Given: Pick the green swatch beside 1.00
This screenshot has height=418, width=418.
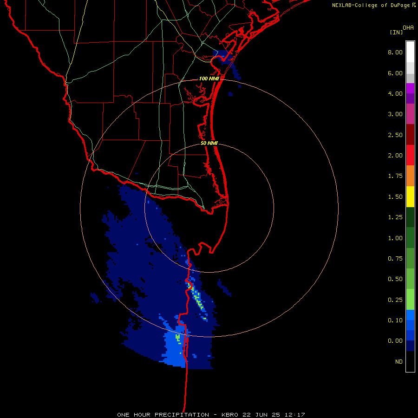Looking at the screenshot, I should coord(410,238).
